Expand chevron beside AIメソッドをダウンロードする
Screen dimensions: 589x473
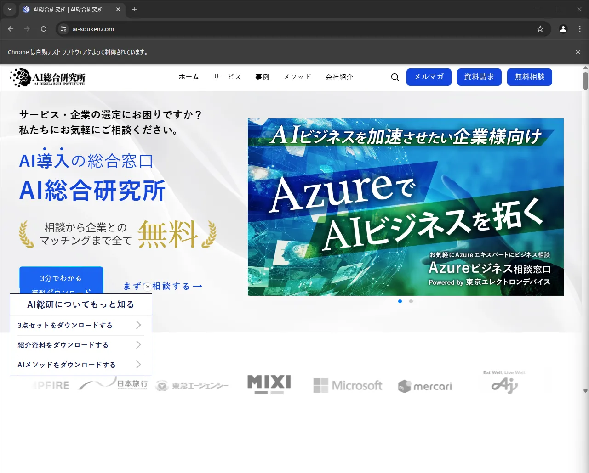pyautogui.click(x=138, y=365)
